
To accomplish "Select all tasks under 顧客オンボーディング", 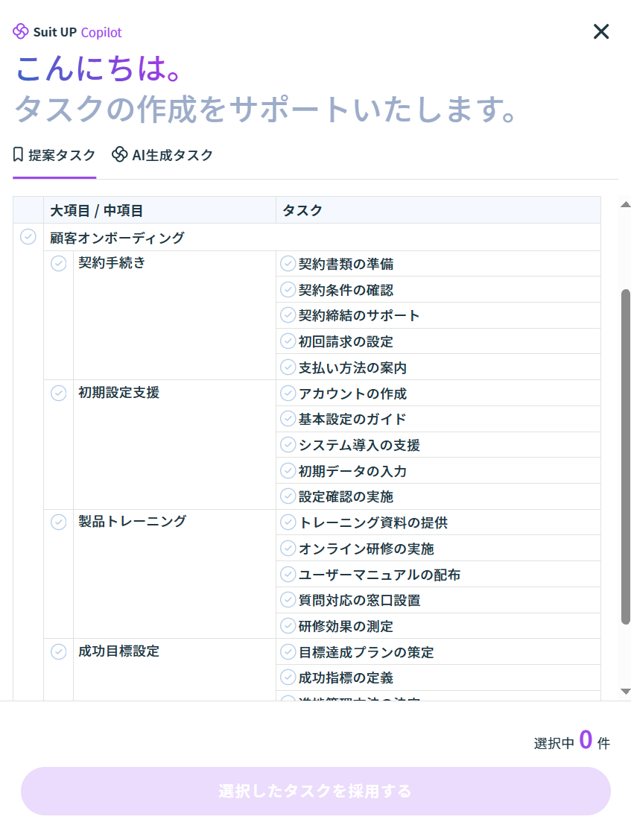I will [28, 237].
